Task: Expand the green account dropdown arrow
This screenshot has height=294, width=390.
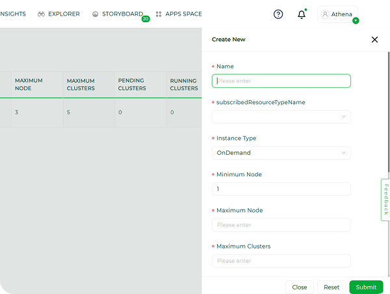Action: (356, 21)
